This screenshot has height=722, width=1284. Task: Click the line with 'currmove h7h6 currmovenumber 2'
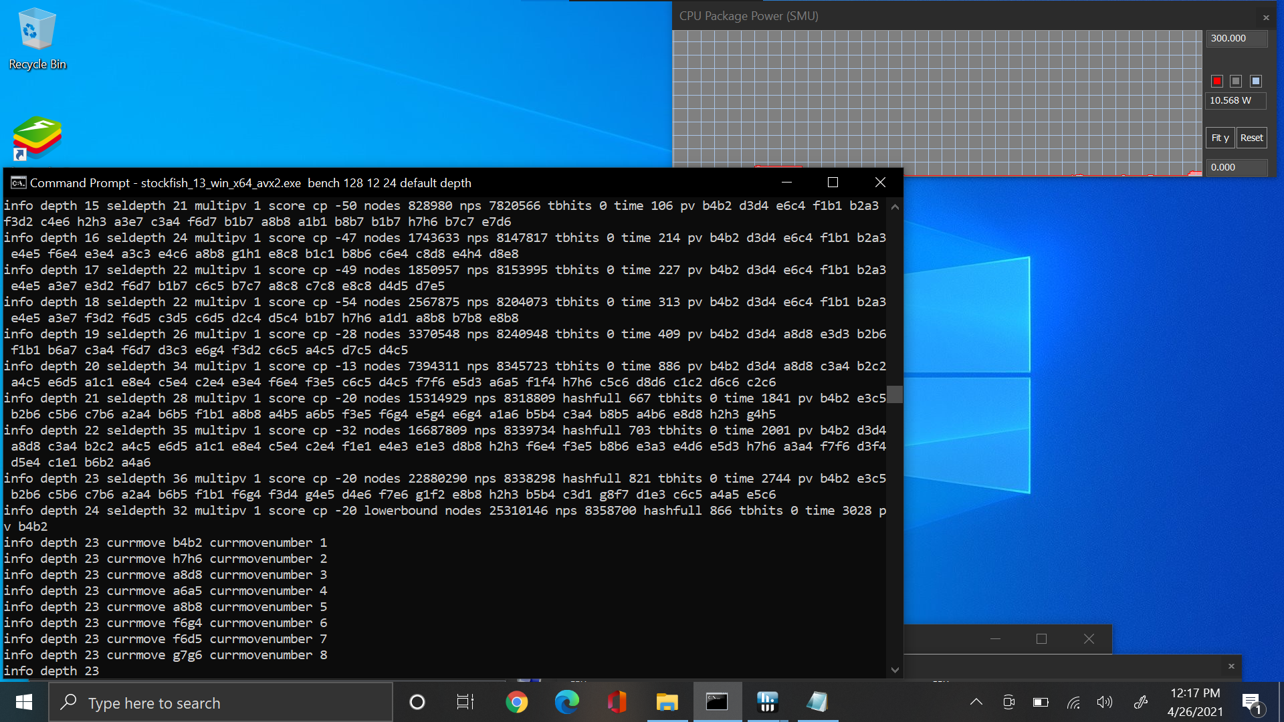(165, 559)
